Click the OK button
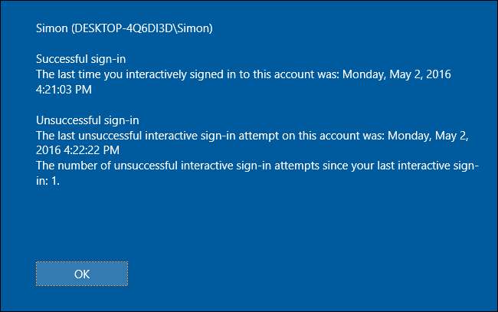 [82, 273]
